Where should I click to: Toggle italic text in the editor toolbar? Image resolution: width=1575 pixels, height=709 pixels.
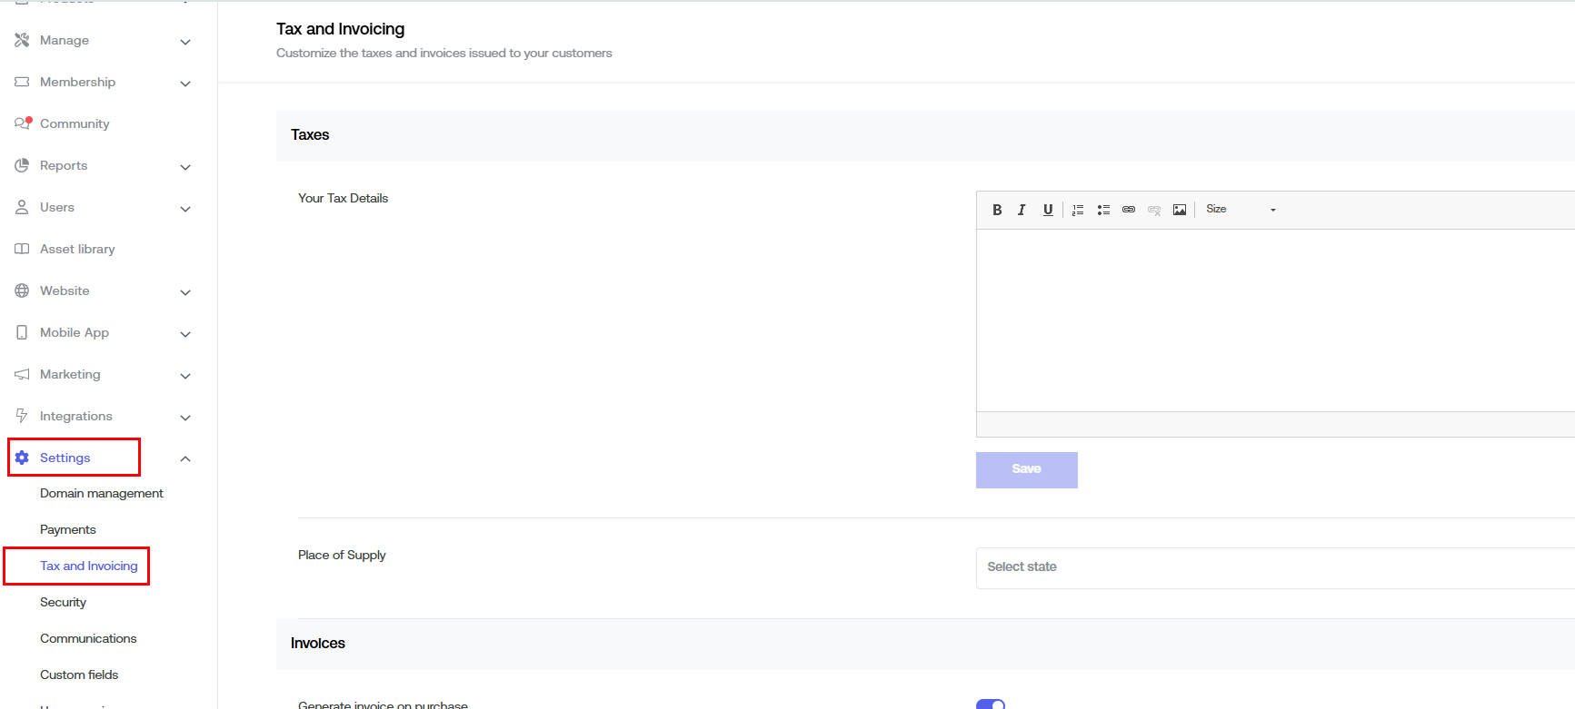[x=1022, y=210]
